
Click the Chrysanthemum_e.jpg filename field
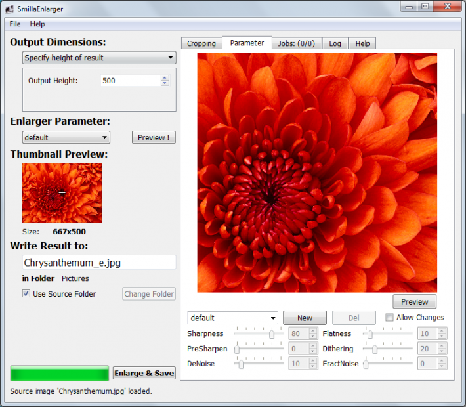[x=99, y=263]
